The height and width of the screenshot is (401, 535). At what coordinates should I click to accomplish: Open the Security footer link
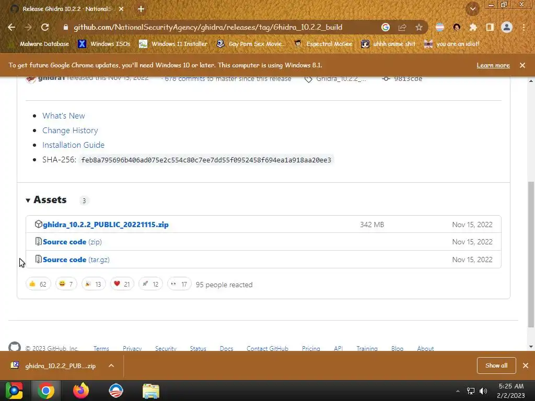[x=166, y=348]
